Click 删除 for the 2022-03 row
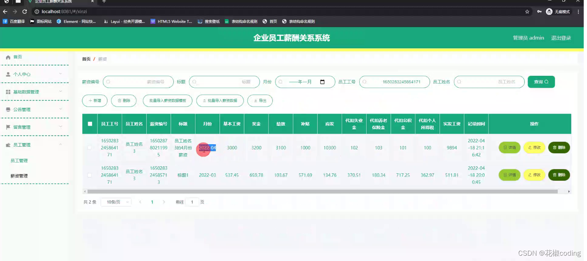The height and width of the screenshot is (261, 587). (x=559, y=175)
